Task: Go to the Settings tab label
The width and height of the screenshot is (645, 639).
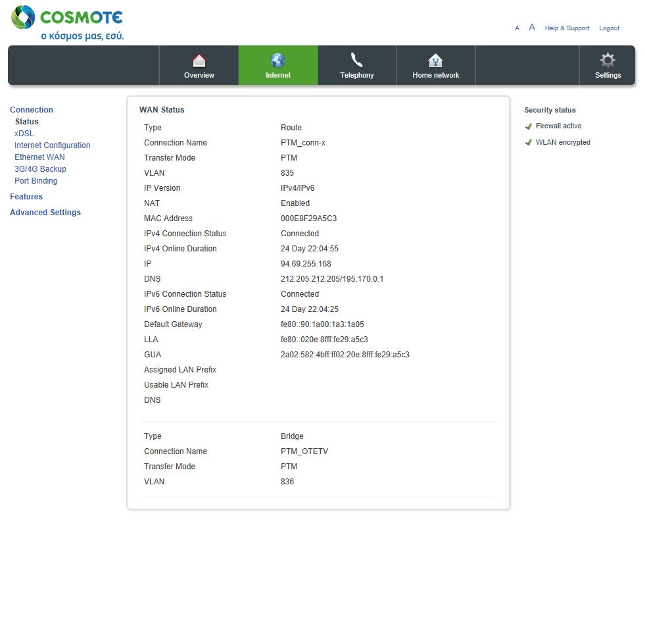Action: (608, 75)
